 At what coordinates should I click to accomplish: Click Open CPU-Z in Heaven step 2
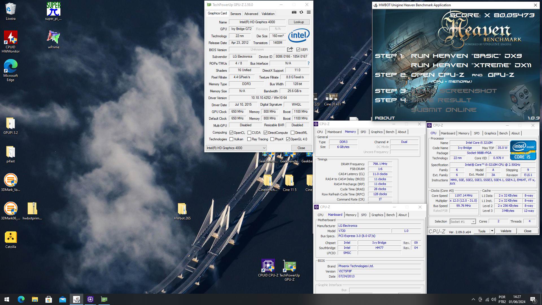click(x=437, y=75)
